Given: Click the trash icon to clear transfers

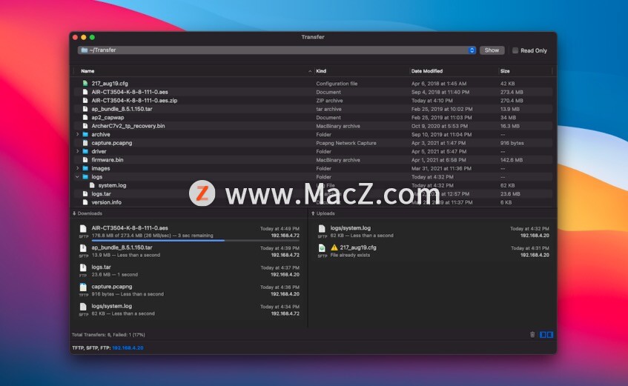Looking at the screenshot, I should pyautogui.click(x=532, y=334).
